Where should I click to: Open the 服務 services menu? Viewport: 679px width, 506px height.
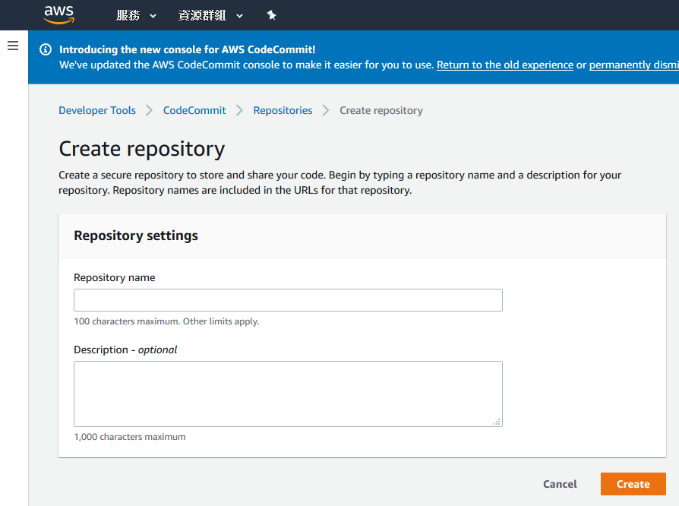[x=136, y=16]
